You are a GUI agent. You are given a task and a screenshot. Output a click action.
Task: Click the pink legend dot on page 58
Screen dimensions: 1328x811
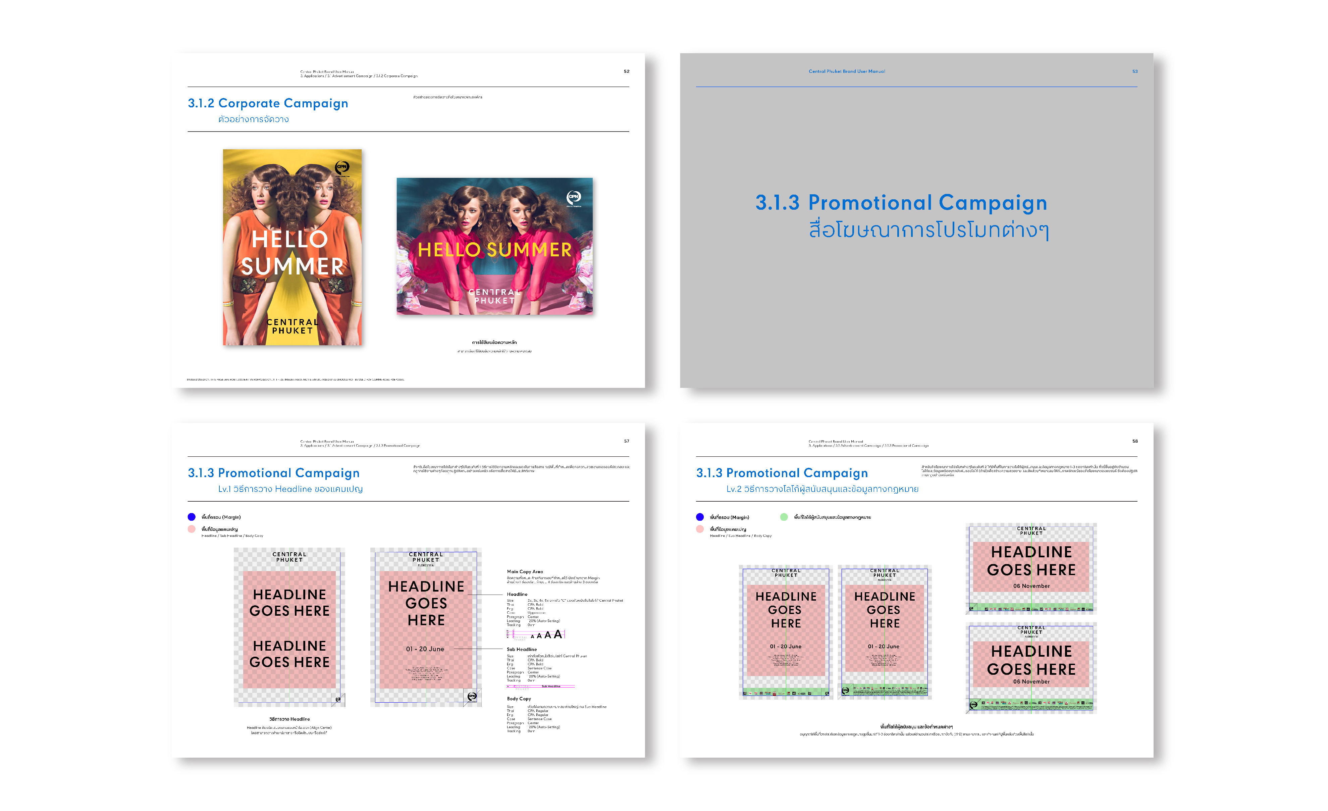pos(700,529)
